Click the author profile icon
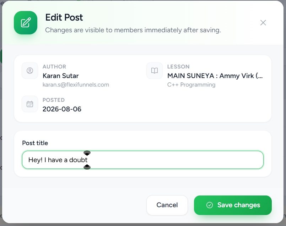The height and width of the screenshot is (226, 286). tap(30, 71)
